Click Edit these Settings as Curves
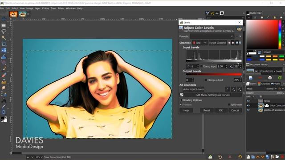 pos(211,95)
